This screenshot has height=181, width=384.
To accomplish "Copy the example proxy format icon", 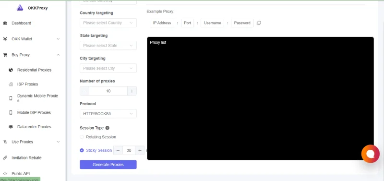I will 259,23.
